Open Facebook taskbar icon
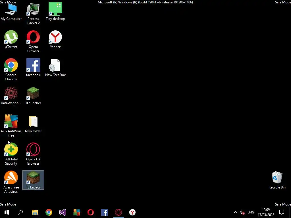 [x=105, y=212]
